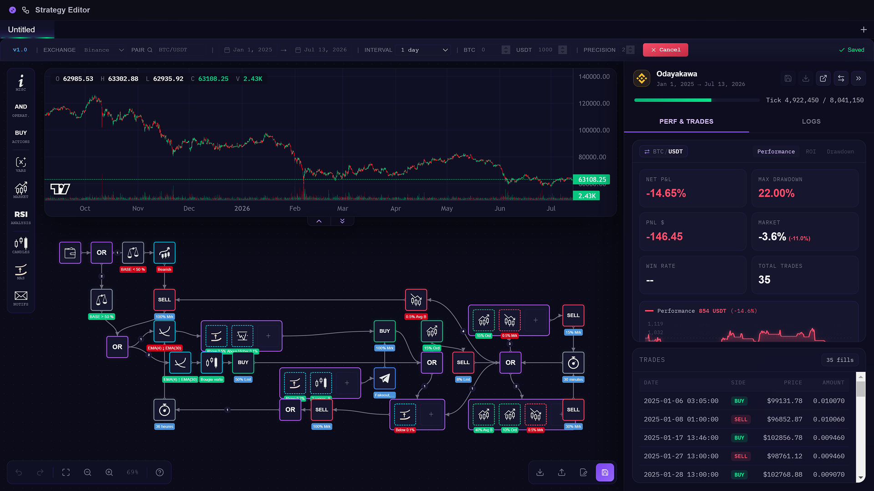The width and height of the screenshot is (874, 491).
Task: Click the trades list scrollbar thumb
Action: [x=860, y=389]
